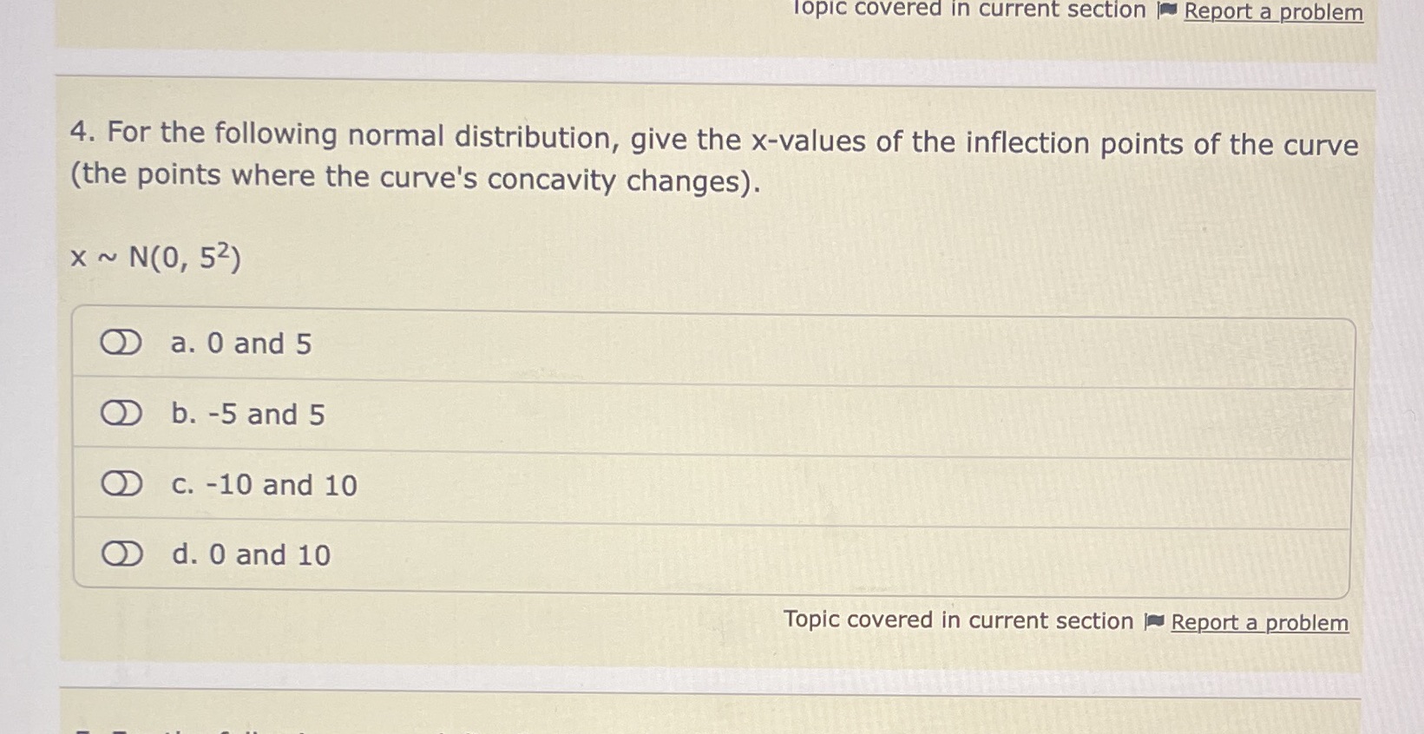Choose answer option '-10 and 10'
This screenshot has width=1424, height=734.
(x=262, y=485)
